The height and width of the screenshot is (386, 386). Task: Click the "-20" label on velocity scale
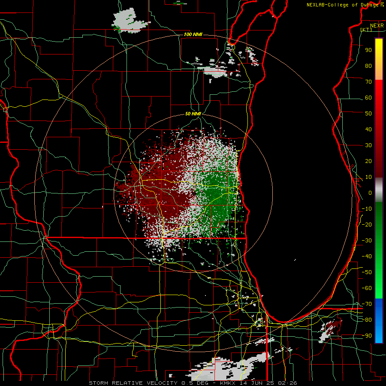367,224
